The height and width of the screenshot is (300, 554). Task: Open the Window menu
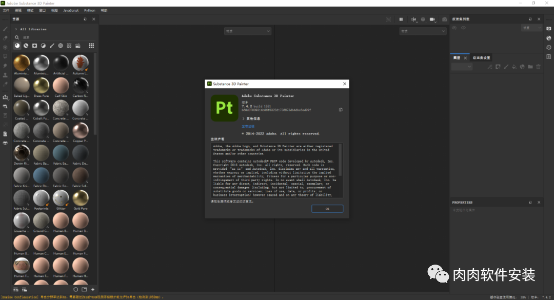tap(43, 10)
